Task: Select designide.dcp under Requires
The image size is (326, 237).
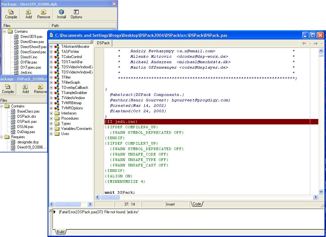Action: pos(28,142)
